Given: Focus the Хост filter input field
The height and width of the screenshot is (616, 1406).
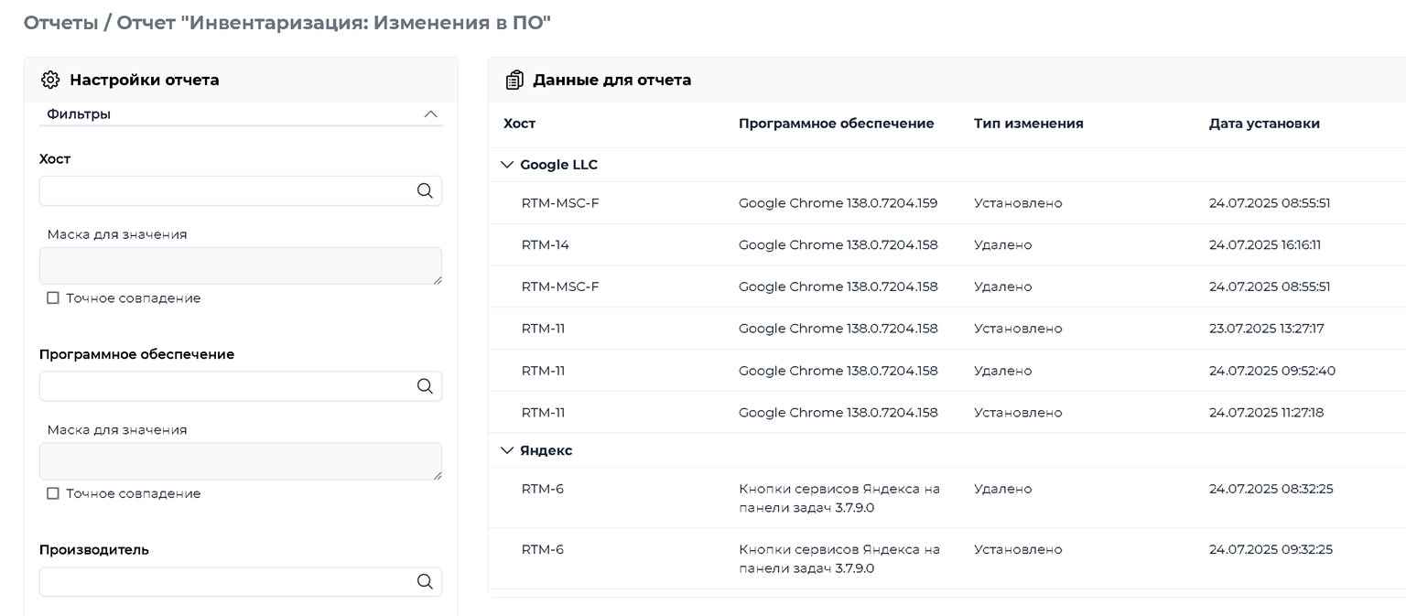Looking at the screenshot, I should coord(241,190).
